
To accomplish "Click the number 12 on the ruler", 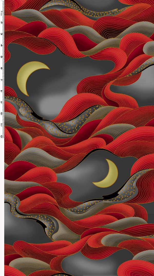I will pyautogui.click(x=2, y=136).
